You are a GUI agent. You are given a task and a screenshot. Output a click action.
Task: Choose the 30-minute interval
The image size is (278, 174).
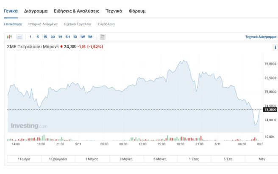tap(53, 37)
